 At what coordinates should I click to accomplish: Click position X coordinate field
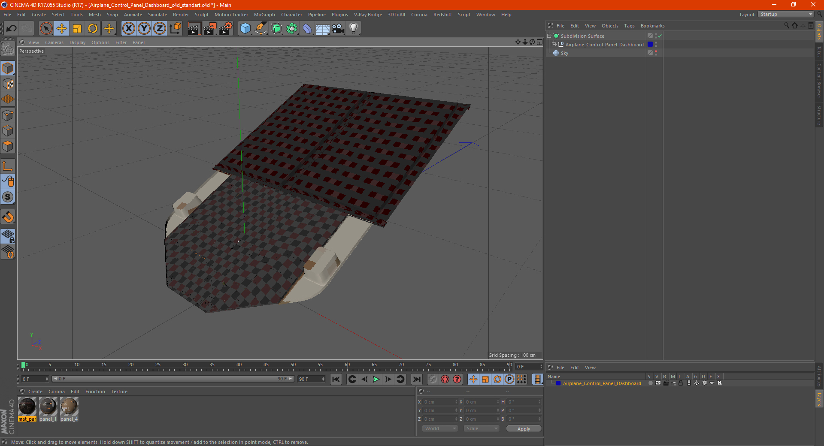click(440, 402)
